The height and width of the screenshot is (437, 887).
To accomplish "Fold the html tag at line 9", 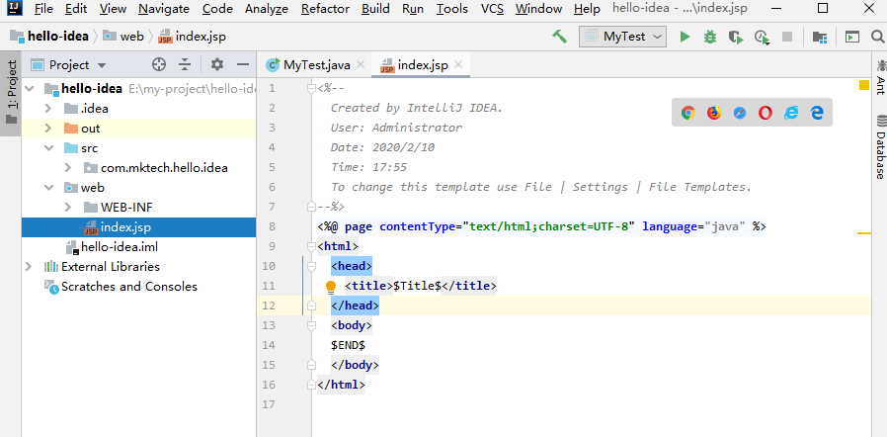I will click(x=311, y=247).
